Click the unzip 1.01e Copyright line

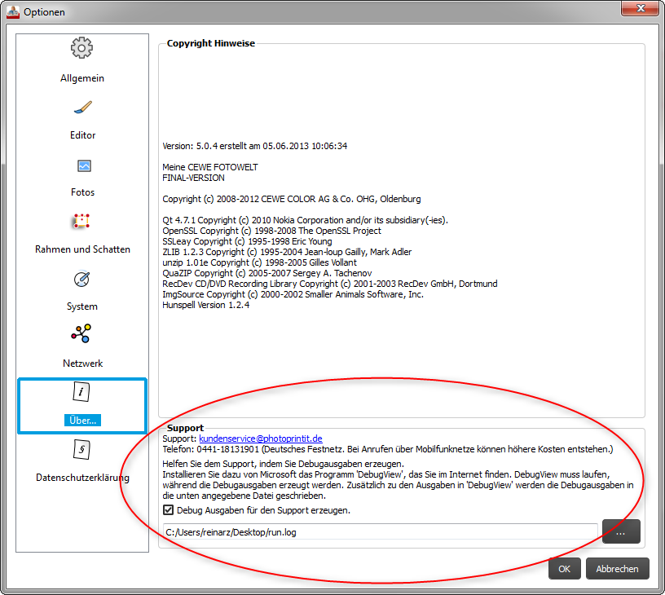click(259, 262)
